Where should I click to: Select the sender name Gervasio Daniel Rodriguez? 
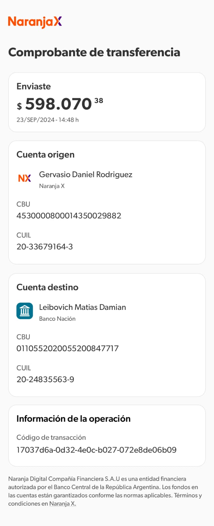click(86, 174)
